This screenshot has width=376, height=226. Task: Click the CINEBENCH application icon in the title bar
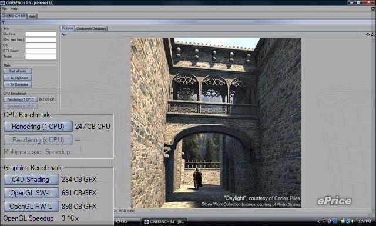pyautogui.click(x=2, y=2)
